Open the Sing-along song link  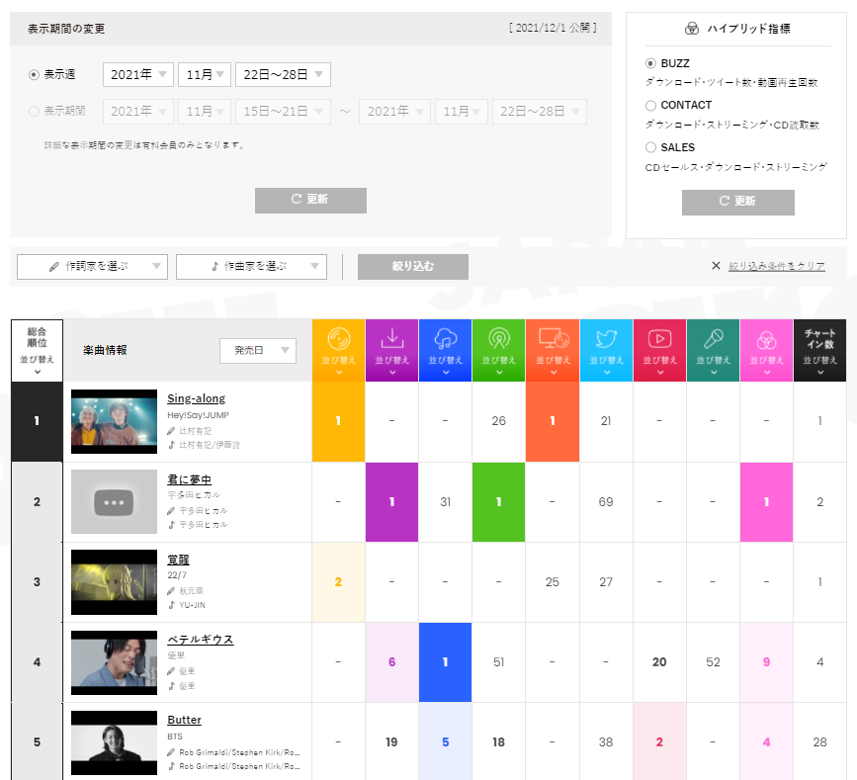click(197, 399)
